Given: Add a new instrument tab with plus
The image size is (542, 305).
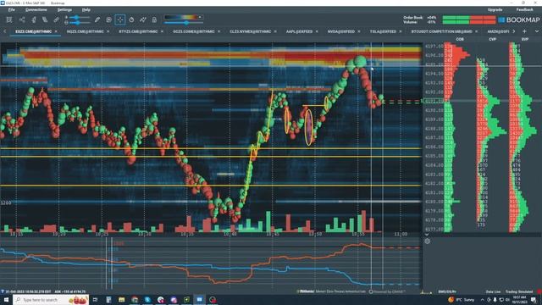Looking at the screenshot, I should pos(524,31).
